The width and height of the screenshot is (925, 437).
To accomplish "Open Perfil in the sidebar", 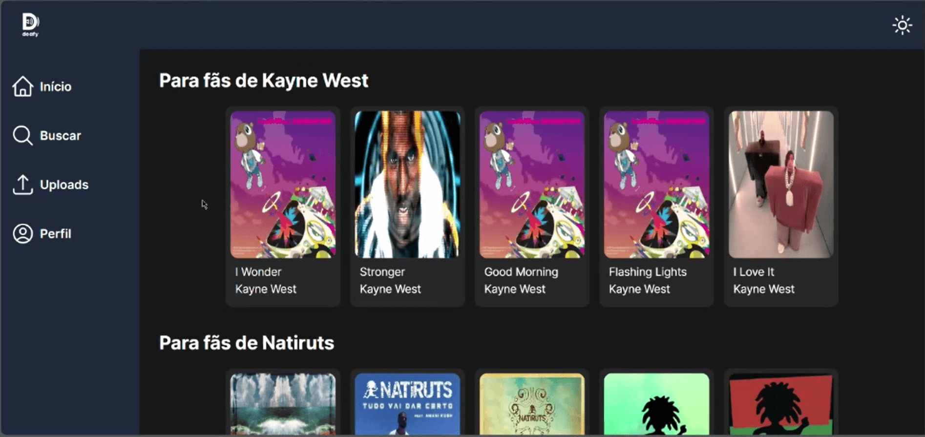I will [56, 234].
